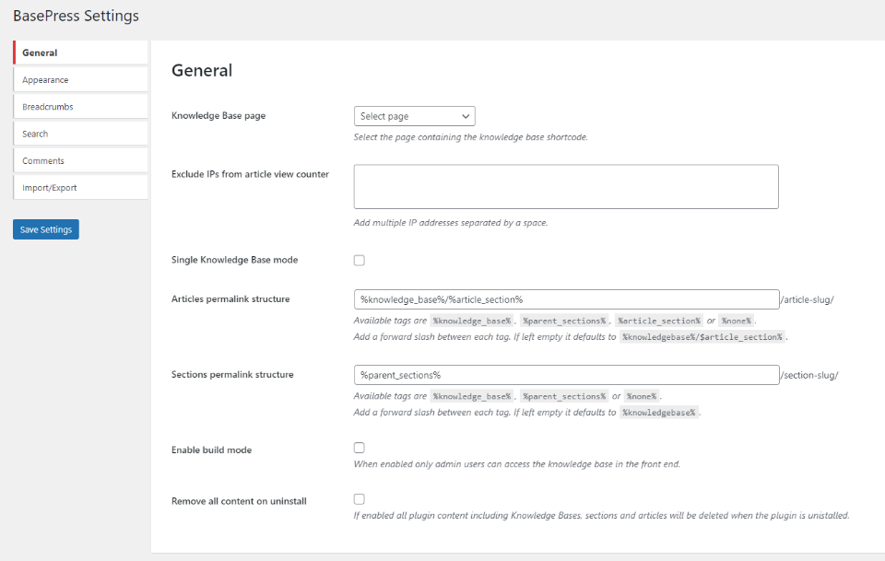The image size is (885, 561).
Task: Check Remove all content on uninstall
Action: pyautogui.click(x=359, y=499)
